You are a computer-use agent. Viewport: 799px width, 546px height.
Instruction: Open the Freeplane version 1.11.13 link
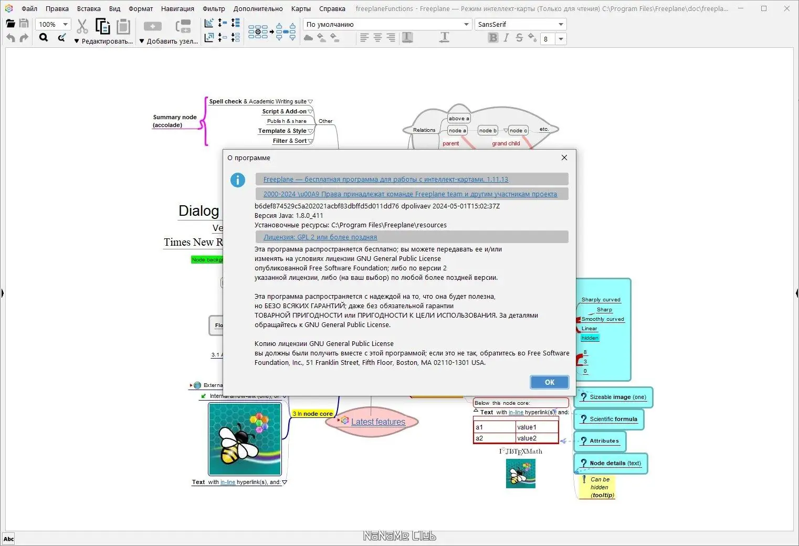pos(386,180)
